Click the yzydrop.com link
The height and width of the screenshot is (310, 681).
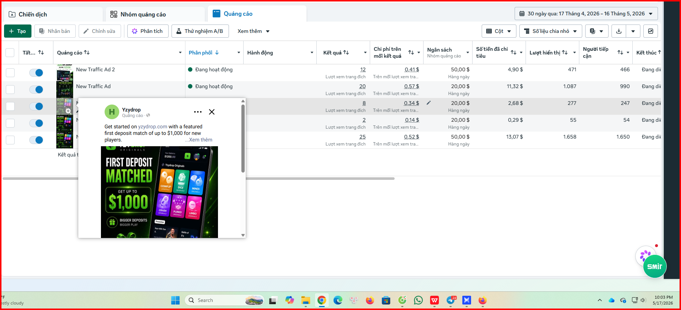[x=153, y=126]
